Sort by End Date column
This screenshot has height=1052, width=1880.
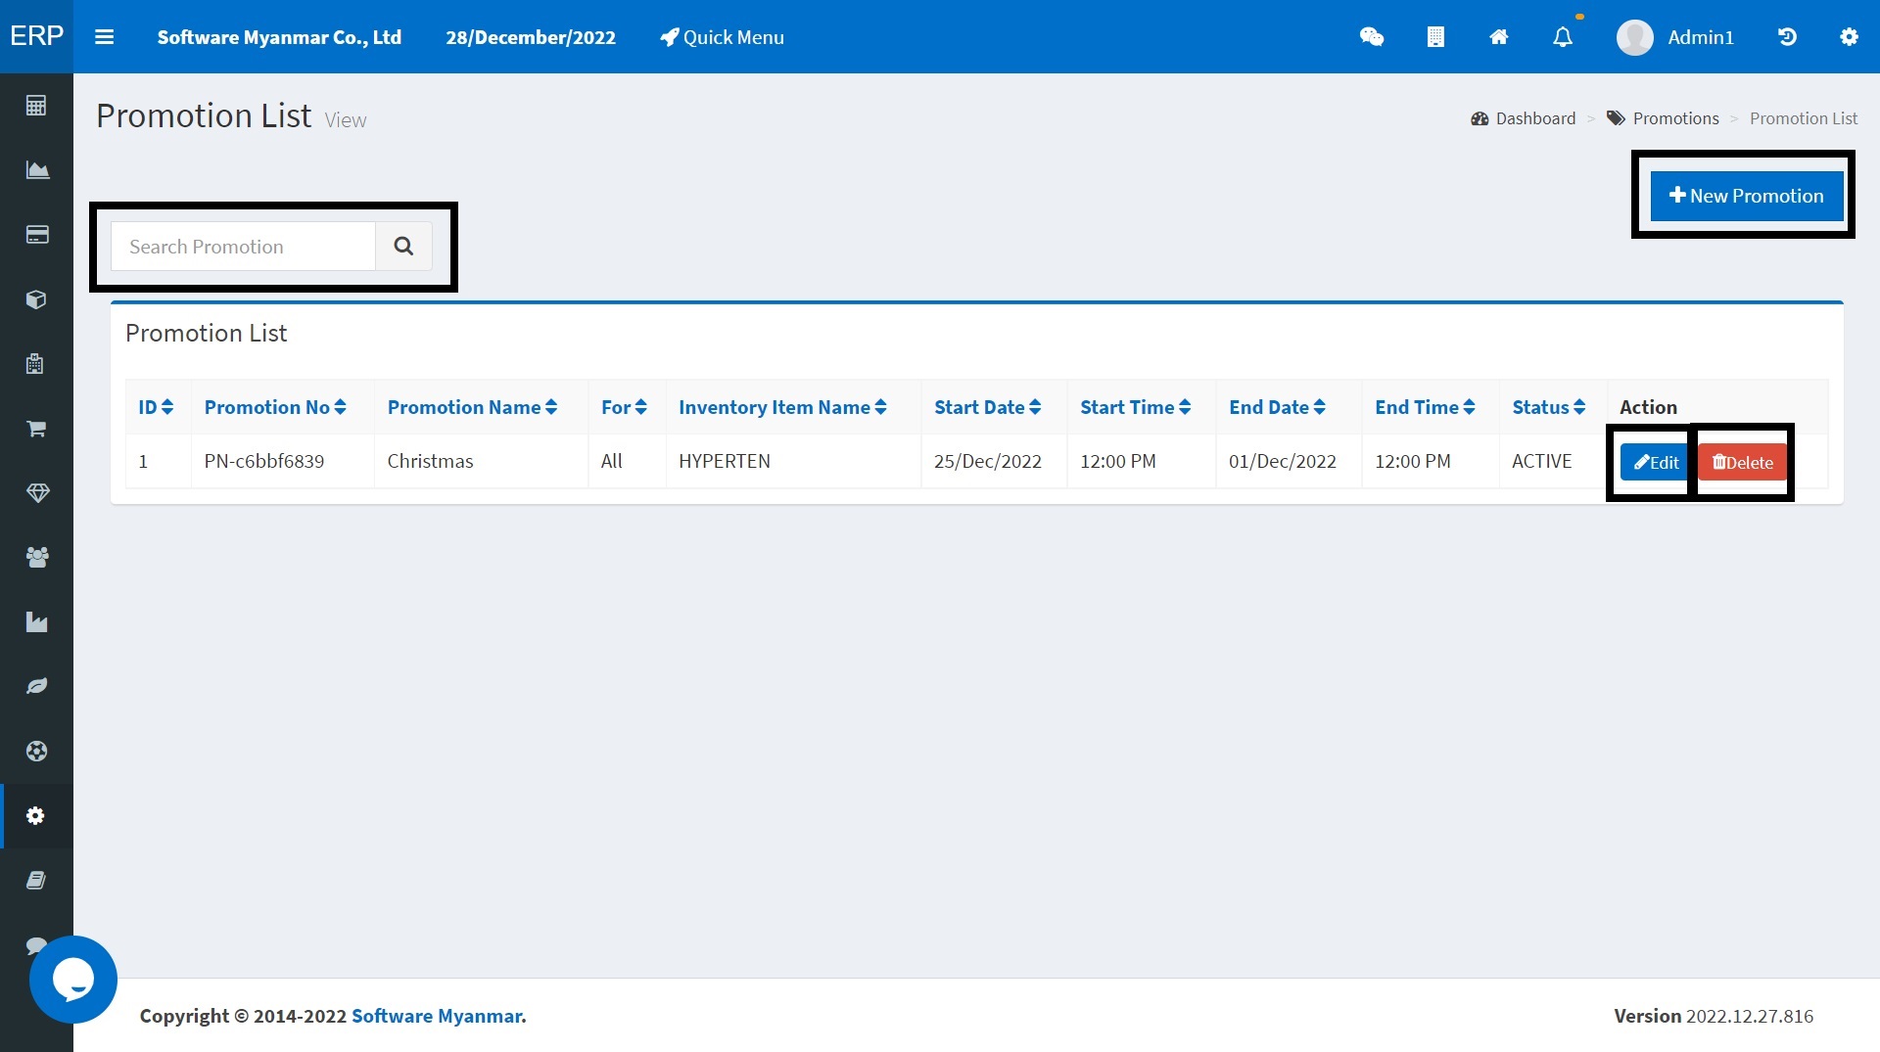point(1277,407)
